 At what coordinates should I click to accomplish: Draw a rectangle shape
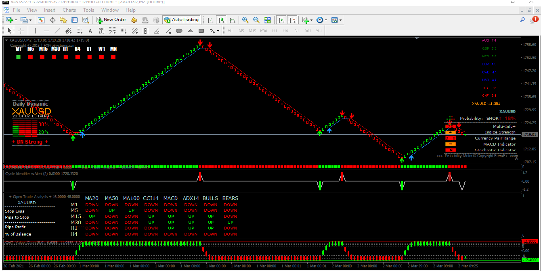201,31
